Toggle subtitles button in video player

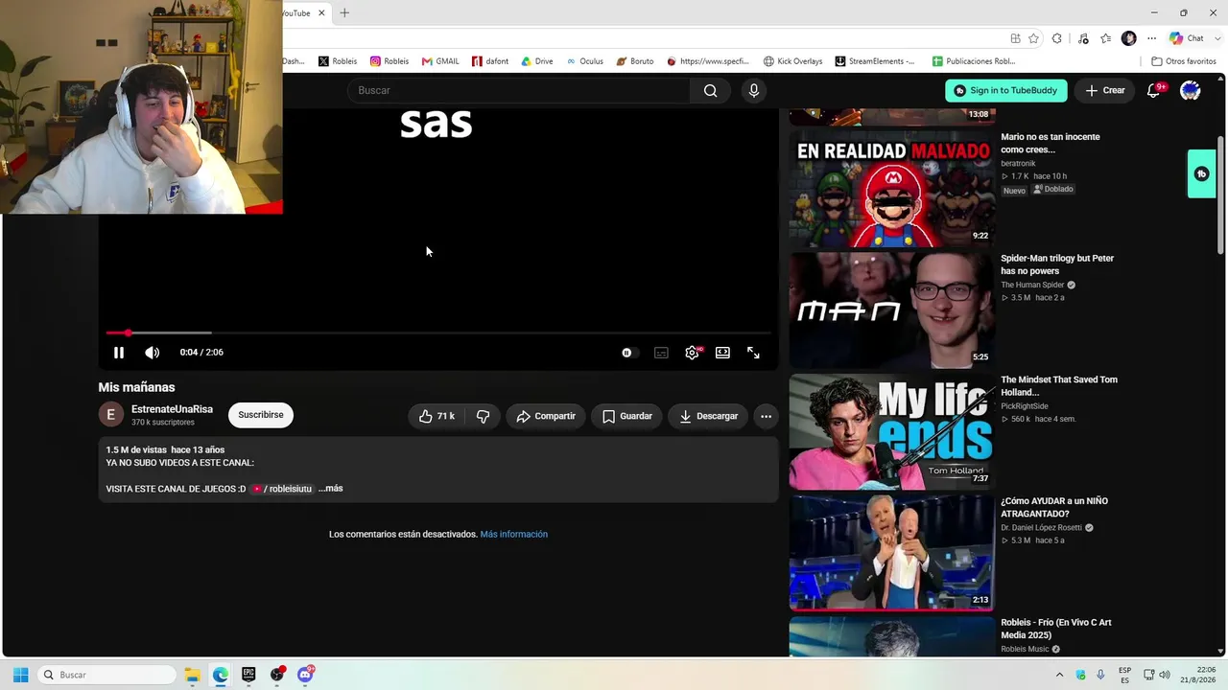661,353
